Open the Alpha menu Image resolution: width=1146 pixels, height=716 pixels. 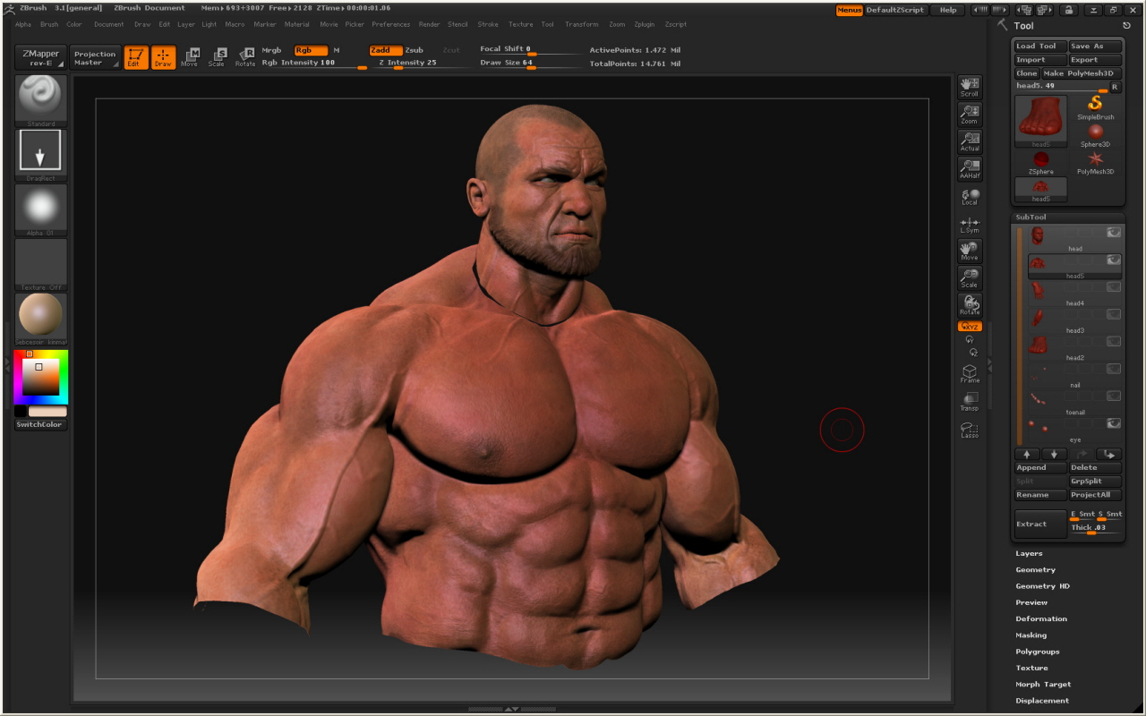[x=22, y=24]
